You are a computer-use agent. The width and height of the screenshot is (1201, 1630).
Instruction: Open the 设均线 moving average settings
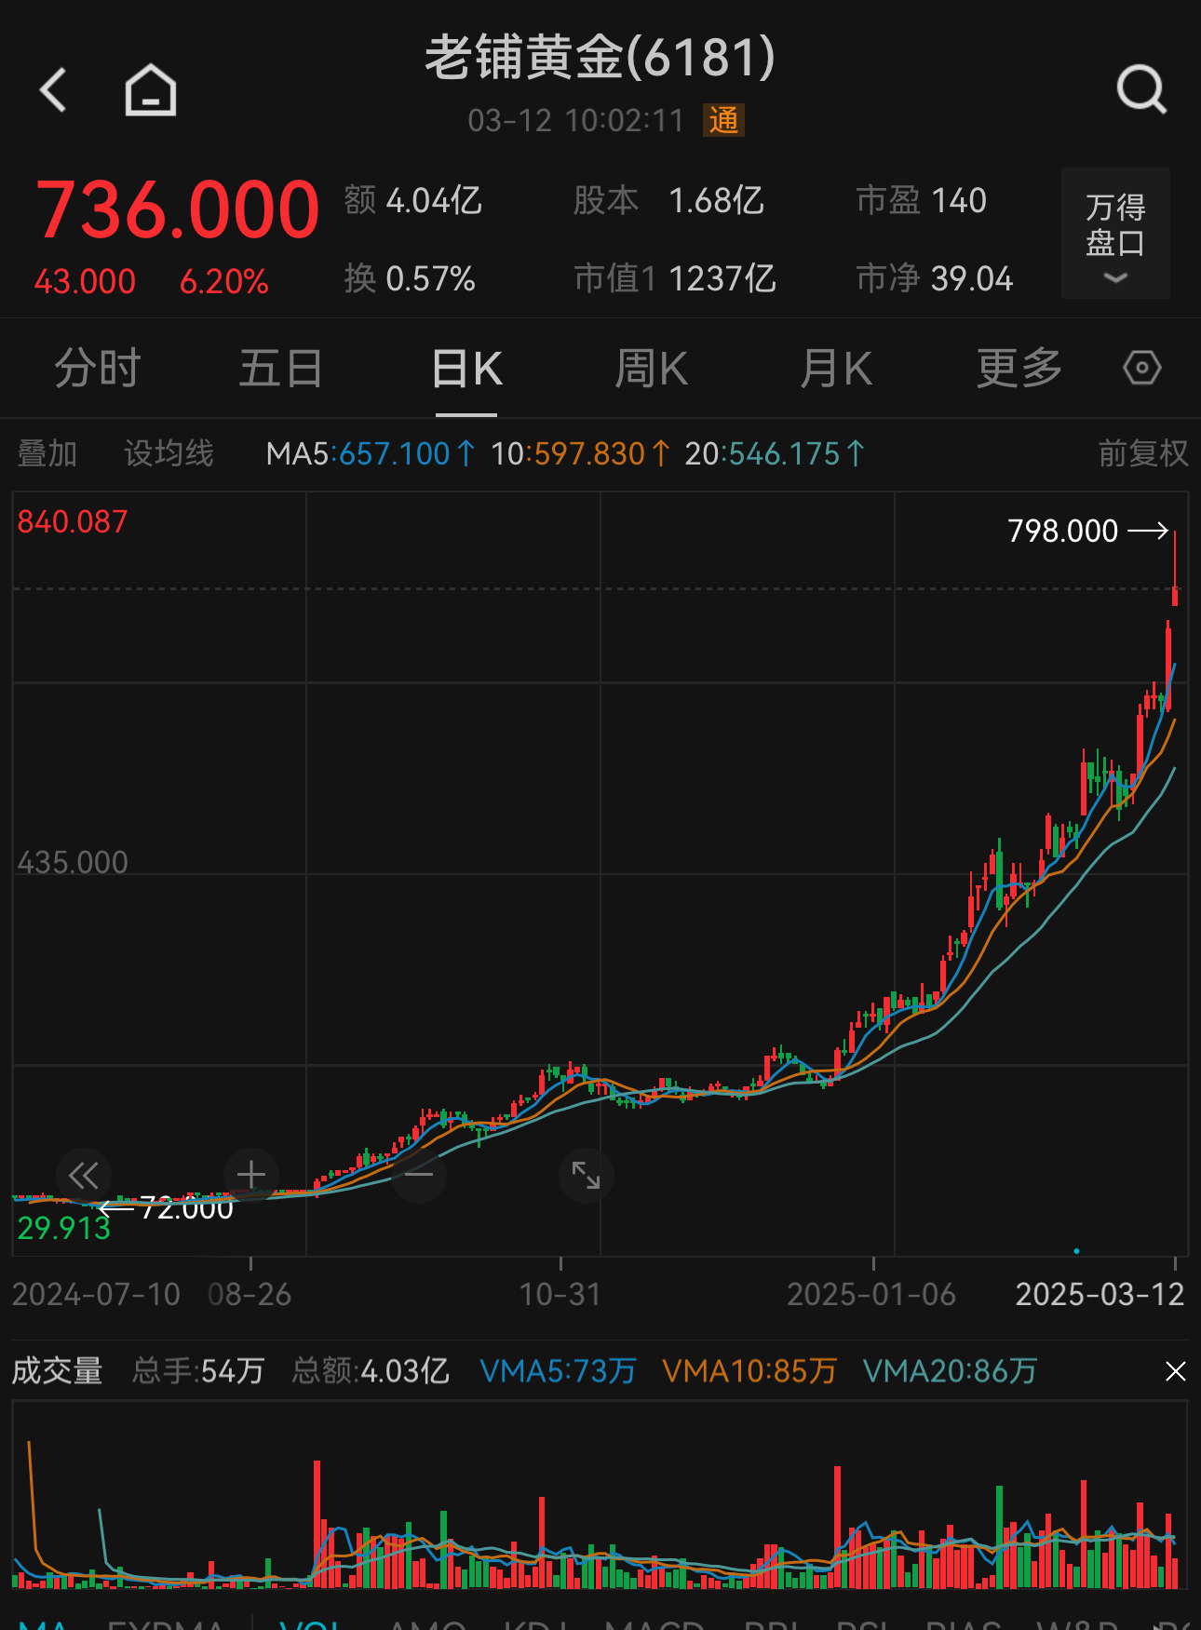pyautogui.click(x=169, y=453)
